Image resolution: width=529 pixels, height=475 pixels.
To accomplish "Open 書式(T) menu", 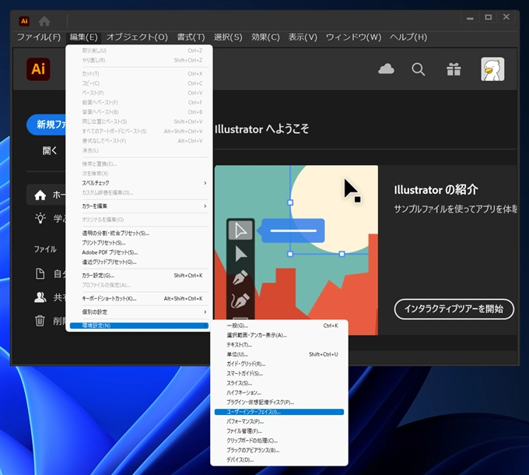I will (x=191, y=37).
